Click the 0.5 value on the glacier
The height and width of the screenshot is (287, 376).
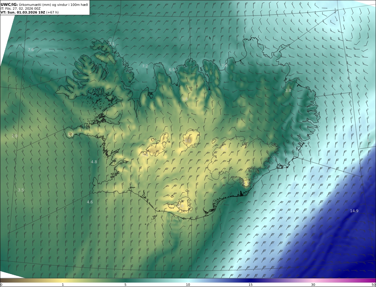pyautogui.click(x=188, y=141)
